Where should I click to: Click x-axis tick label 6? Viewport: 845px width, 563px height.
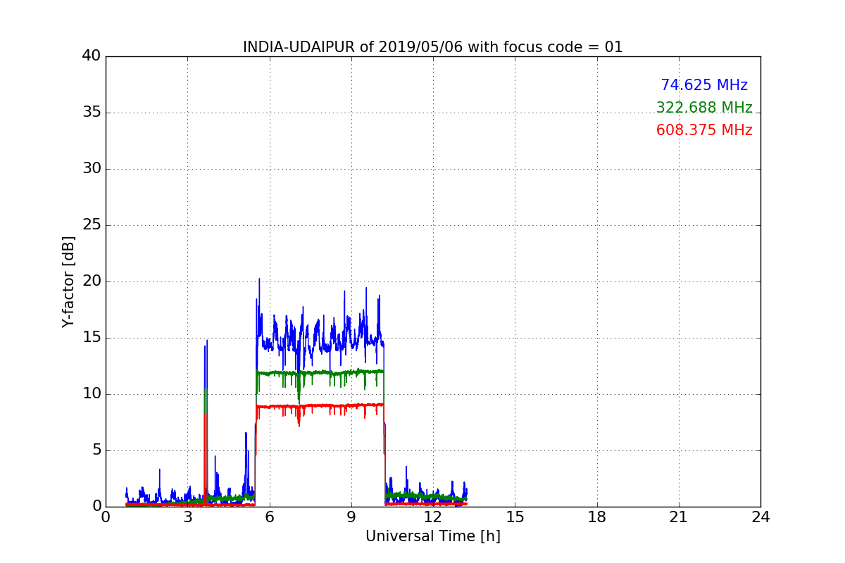point(269,517)
